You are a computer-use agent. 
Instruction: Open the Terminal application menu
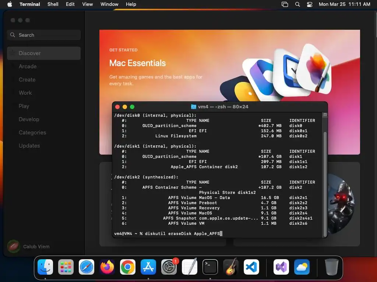(30, 4)
